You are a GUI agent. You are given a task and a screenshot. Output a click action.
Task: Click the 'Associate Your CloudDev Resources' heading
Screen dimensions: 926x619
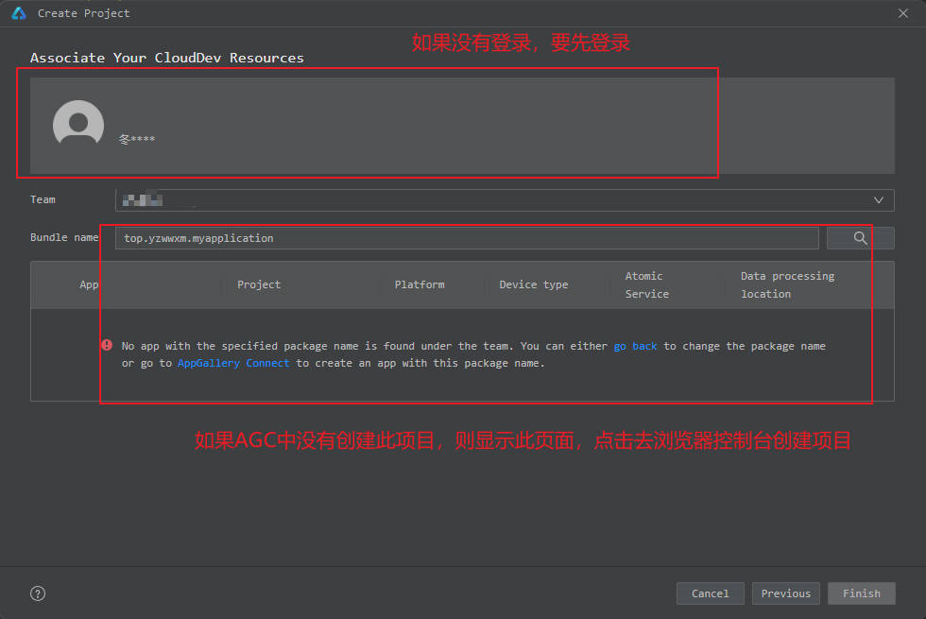[167, 58]
